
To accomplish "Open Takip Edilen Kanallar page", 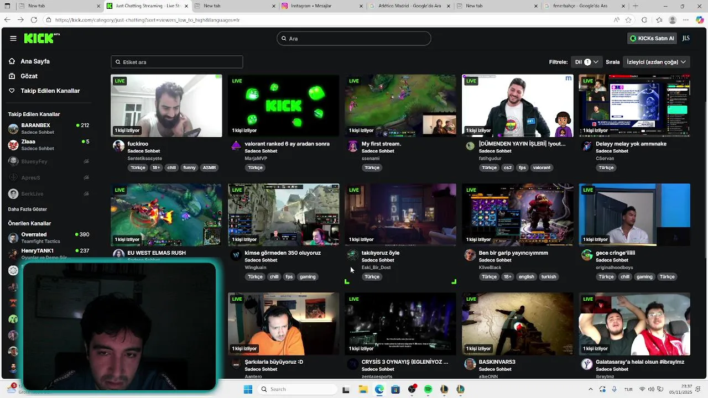I will [x=50, y=91].
